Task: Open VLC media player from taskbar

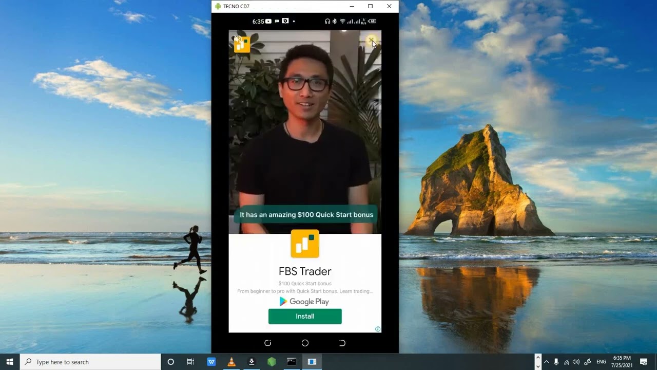Action: tap(231, 362)
